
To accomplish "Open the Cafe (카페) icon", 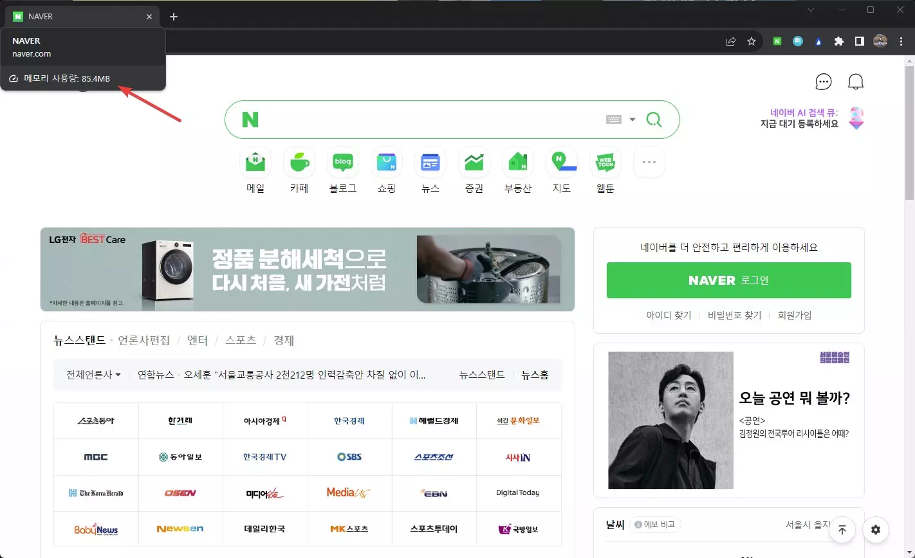I will coord(299,163).
